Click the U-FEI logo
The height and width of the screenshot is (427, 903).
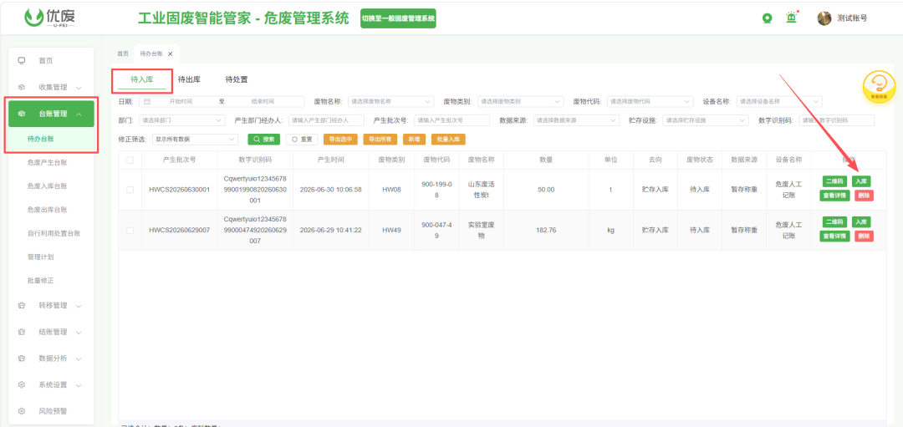point(49,18)
